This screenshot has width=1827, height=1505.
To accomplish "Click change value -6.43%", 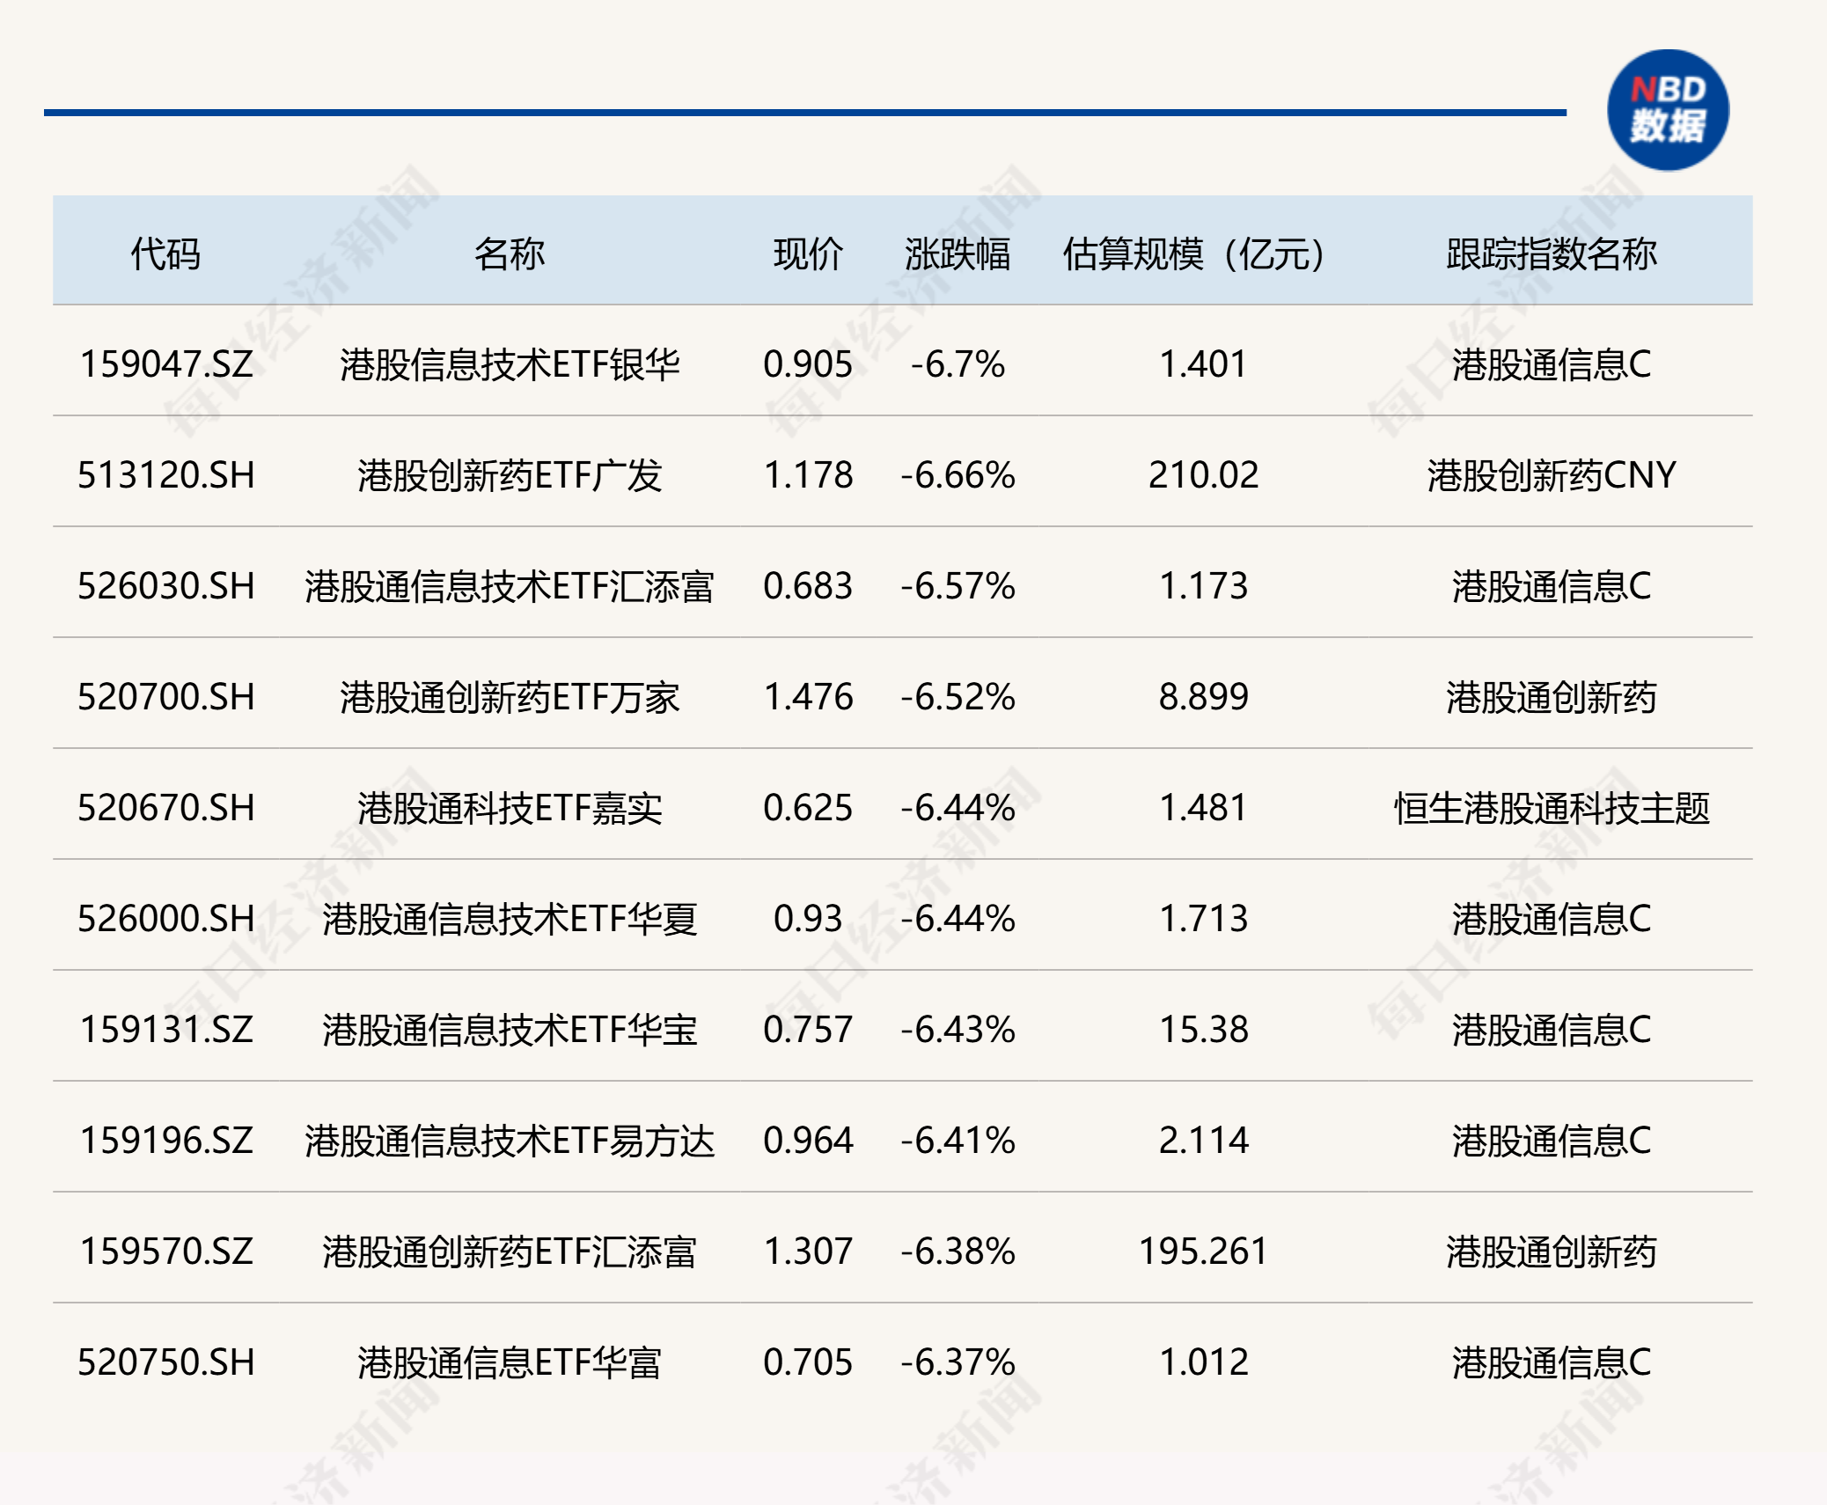I will pyautogui.click(x=958, y=1030).
